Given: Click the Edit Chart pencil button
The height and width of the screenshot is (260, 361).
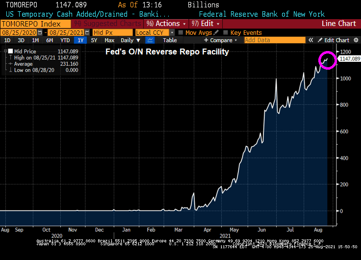Looking at the screenshot, I should point(333,40).
